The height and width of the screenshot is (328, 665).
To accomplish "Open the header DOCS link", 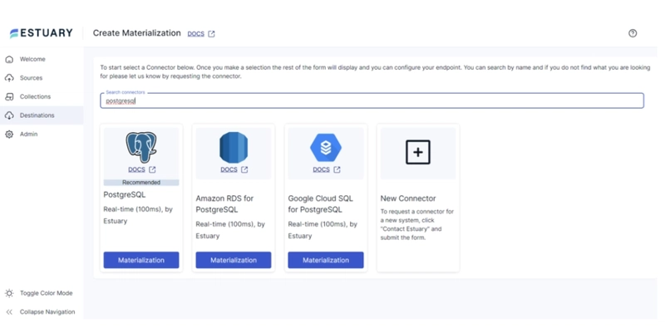I will pyautogui.click(x=196, y=33).
